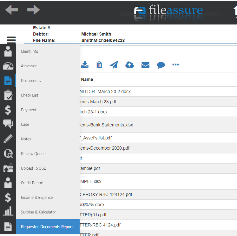Click the Review Queue magnifier icon
Screen dimensions: 237x236
coord(8,153)
